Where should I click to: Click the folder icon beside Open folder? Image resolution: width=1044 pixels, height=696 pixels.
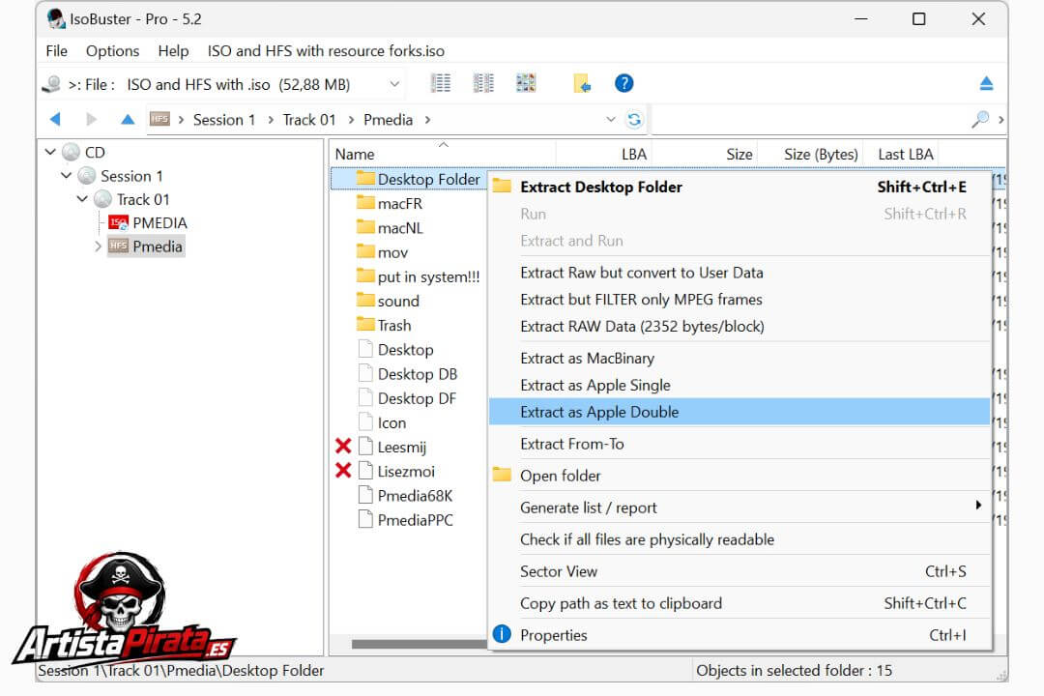tap(502, 475)
